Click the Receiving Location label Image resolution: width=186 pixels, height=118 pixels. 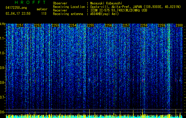69,7
